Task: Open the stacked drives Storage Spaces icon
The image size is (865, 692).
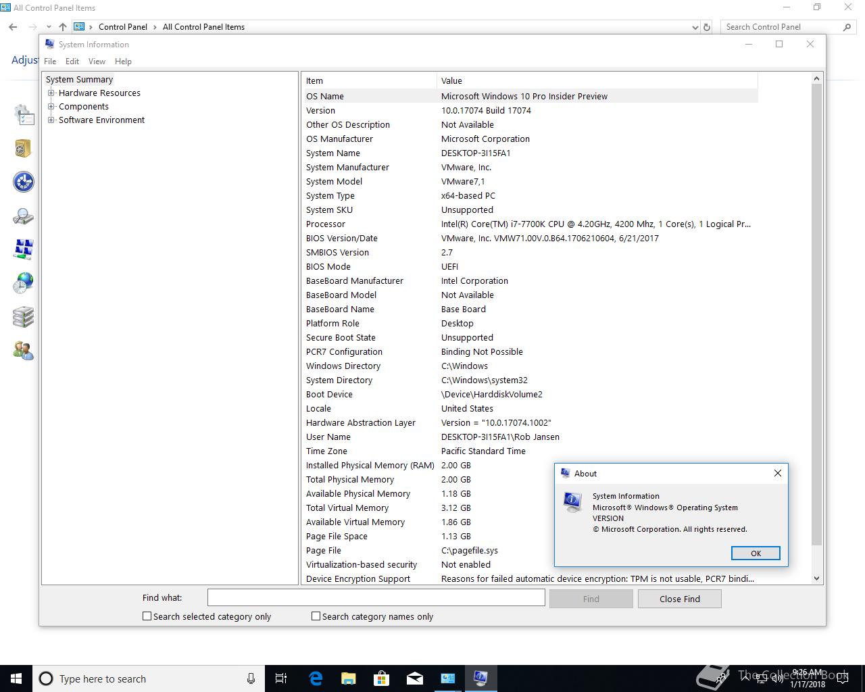Action: coord(24,316)
